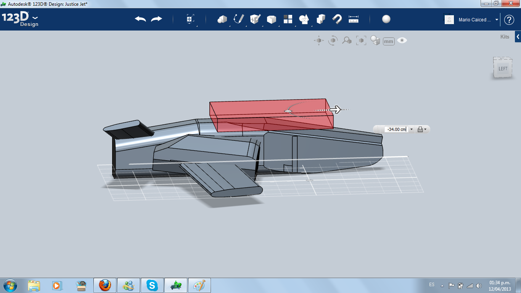Click the rotation manipulator on red box

(288, 111)
